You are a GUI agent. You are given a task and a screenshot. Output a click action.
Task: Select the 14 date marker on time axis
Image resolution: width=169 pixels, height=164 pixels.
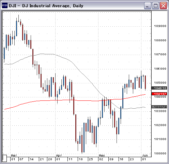point(31,159)
